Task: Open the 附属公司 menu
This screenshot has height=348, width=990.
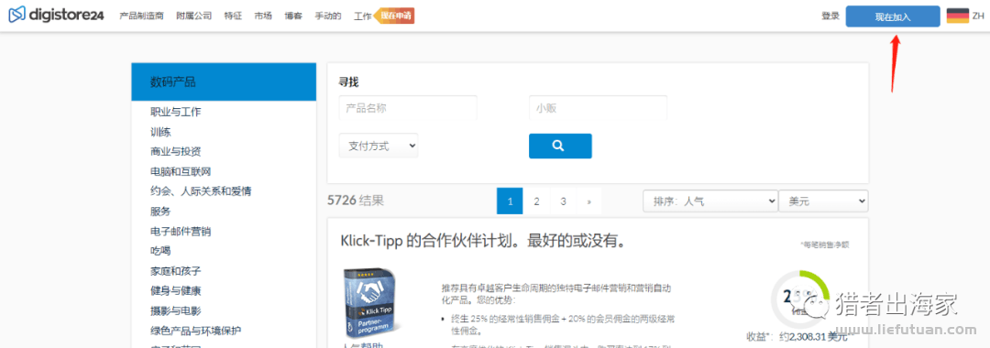Action: click(x=194, y=16)
